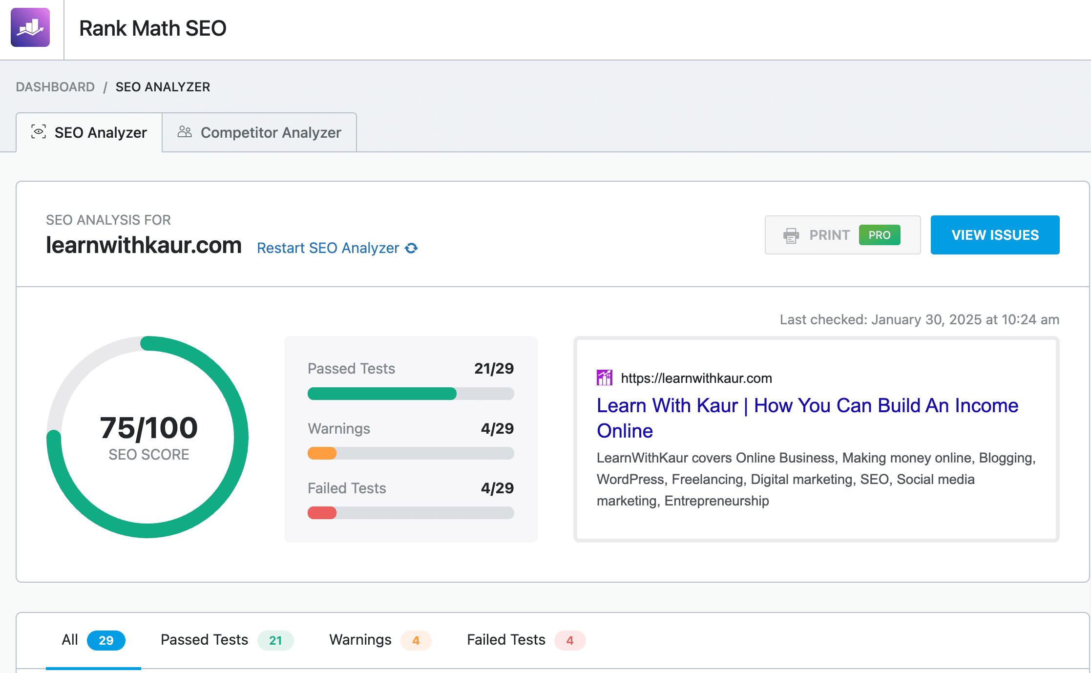Click the green PRO badge
Viewport: 1091px width, 673px height.
click(x=879, y=235)
